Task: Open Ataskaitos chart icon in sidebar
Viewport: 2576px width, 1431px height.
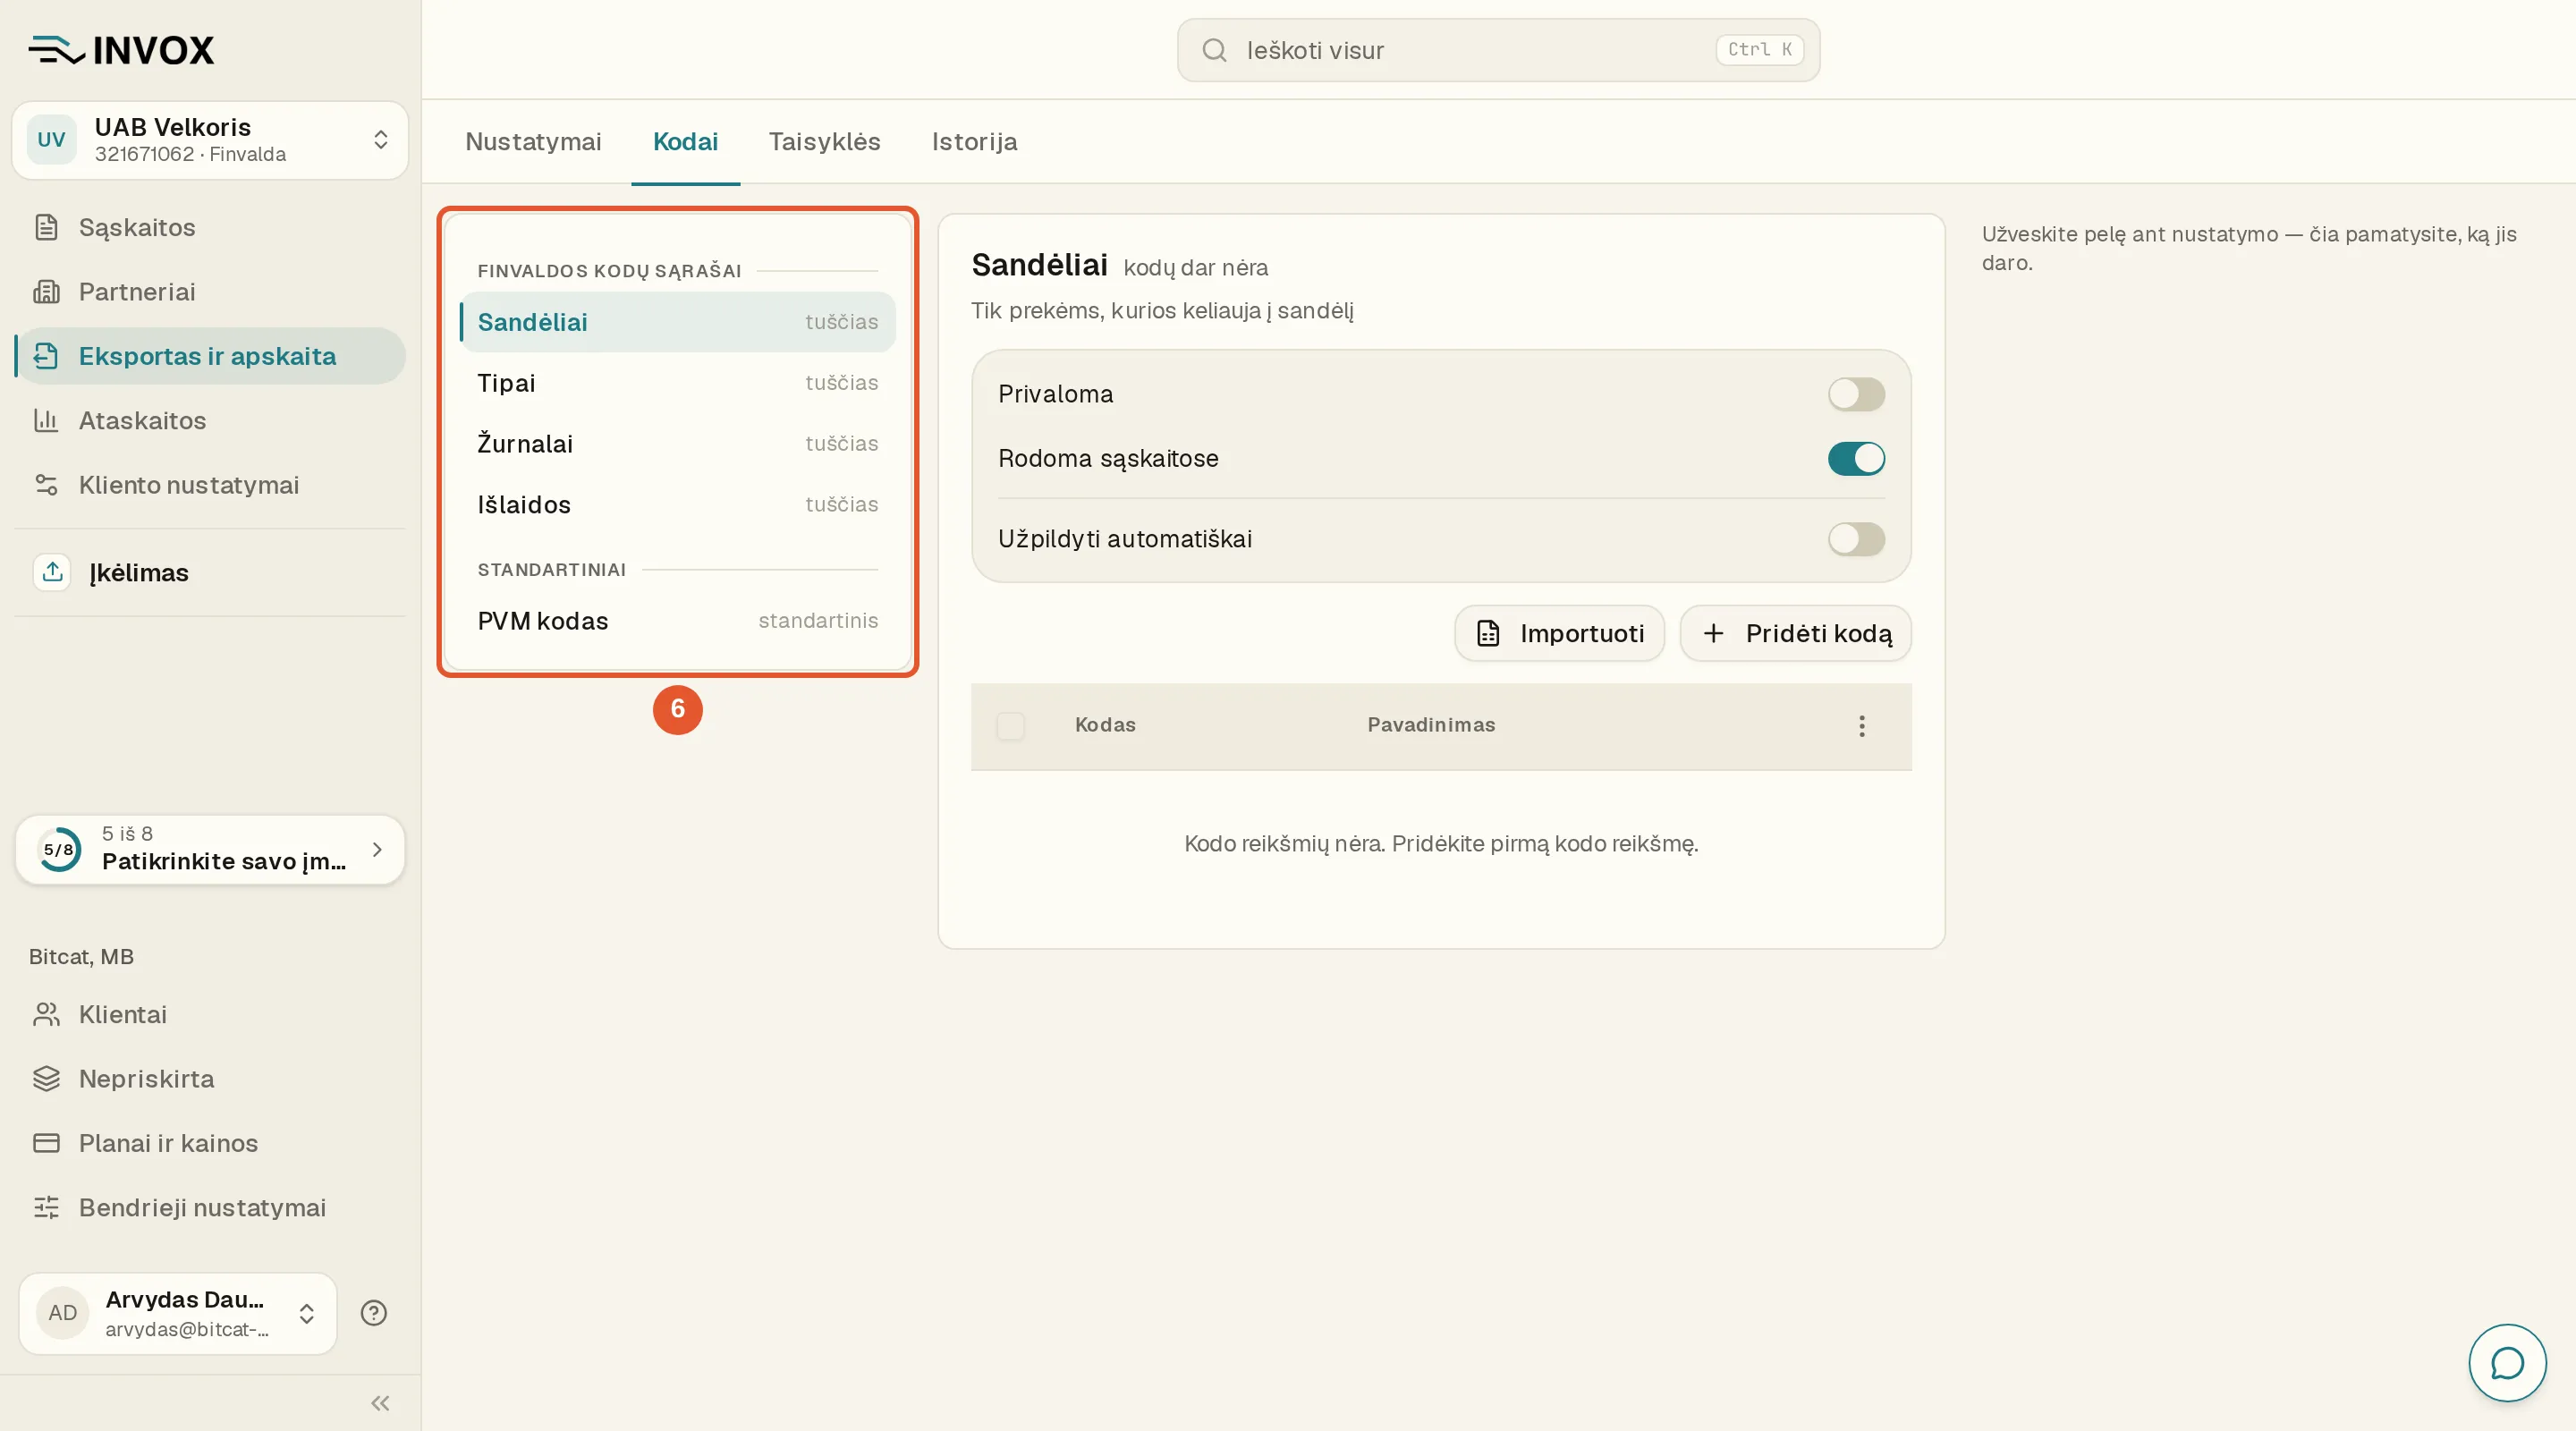Action: pyautogui.click(x=46, y=420)
